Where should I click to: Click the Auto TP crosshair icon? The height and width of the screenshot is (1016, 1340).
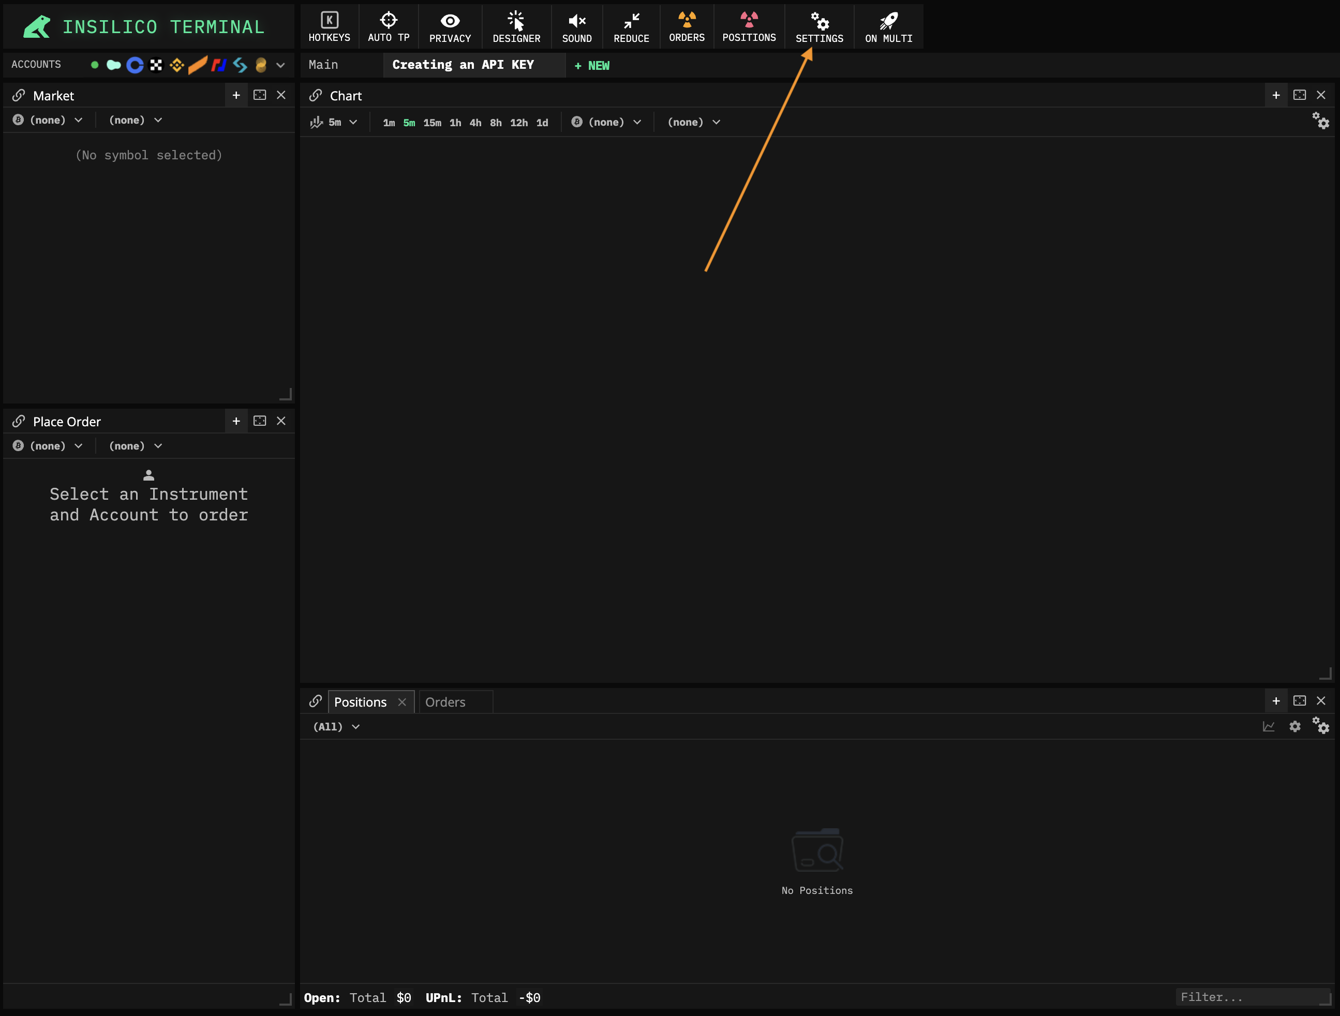click(x=389, y=21)
